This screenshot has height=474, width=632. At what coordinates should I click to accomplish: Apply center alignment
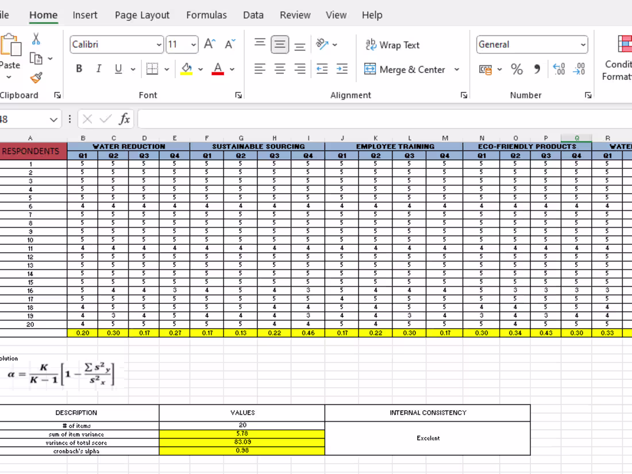pos(280,70)
